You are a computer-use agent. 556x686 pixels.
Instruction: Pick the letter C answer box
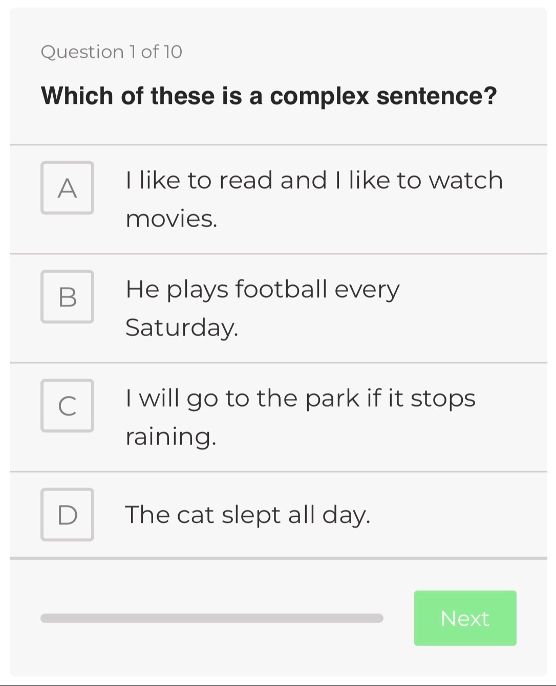[x=67, y=406]
